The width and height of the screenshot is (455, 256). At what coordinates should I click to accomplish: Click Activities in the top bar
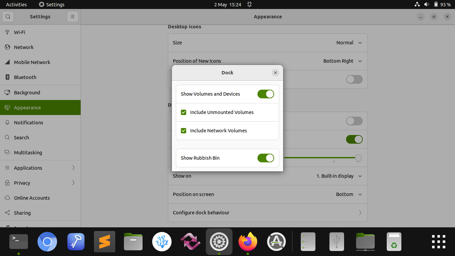click(16, 4)
